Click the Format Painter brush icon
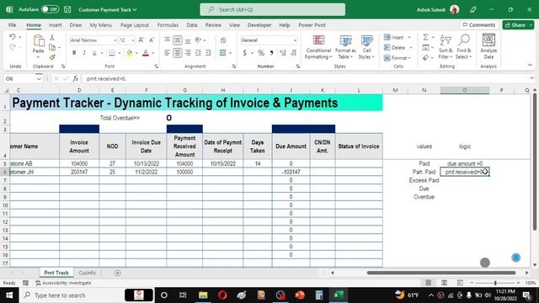539x303 pixels. tap(52, 57)
